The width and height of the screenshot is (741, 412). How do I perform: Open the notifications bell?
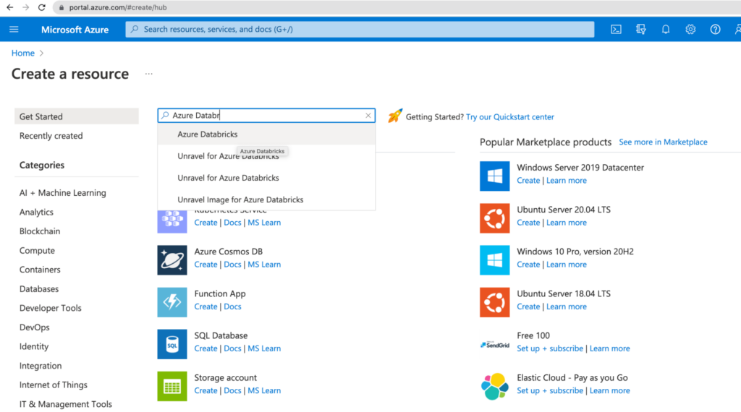pos(665,30)
